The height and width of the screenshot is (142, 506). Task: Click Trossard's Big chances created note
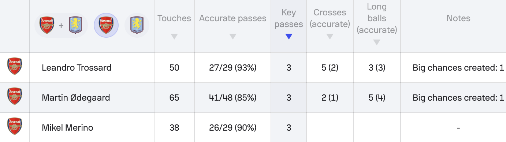(x=458, y=68)
